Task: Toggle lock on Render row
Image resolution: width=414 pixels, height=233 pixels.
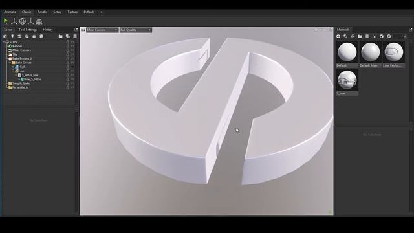Action: pos(68,46)
